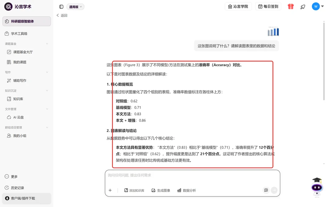Screen dimensions: 332x207
Task: Click 每日签到 daily check-in button
Action: pyautogui.click(x=268, y=6)
